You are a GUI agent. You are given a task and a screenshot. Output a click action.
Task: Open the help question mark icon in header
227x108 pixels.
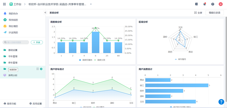tap(213, 4)
